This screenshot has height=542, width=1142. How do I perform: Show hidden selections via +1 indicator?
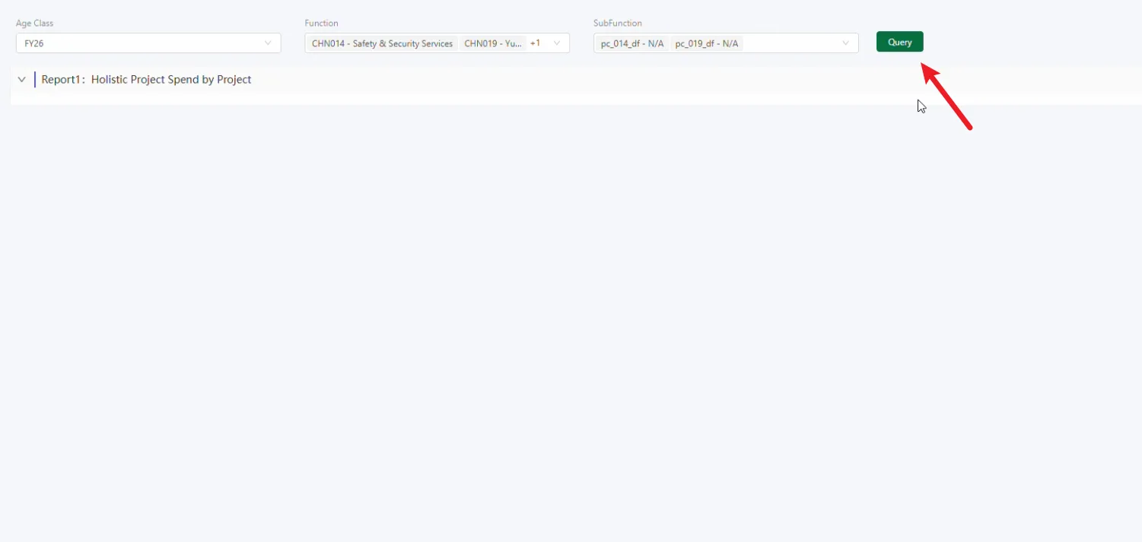(x=535, y=43)
